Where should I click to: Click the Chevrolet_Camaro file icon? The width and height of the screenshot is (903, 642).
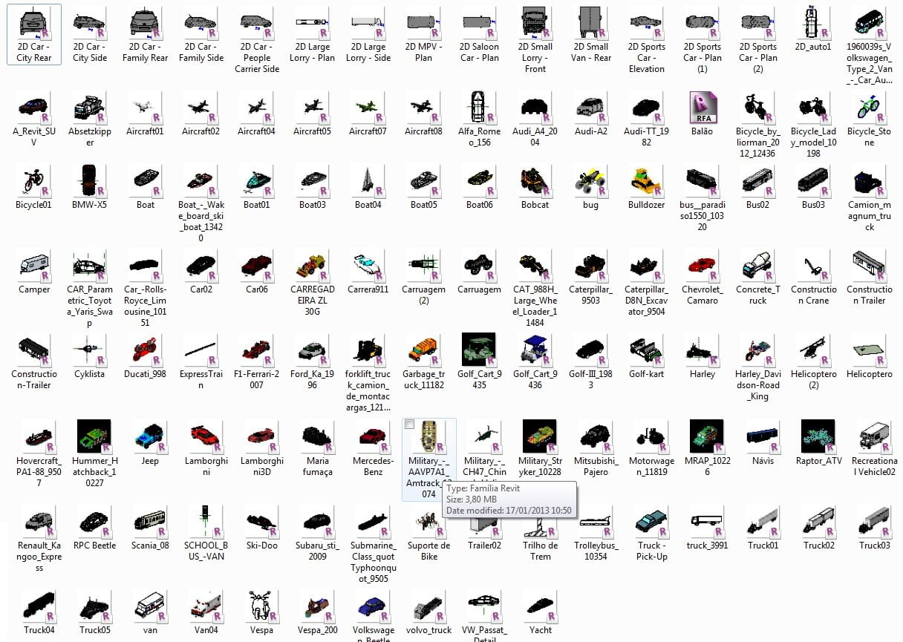click(702, 267)
